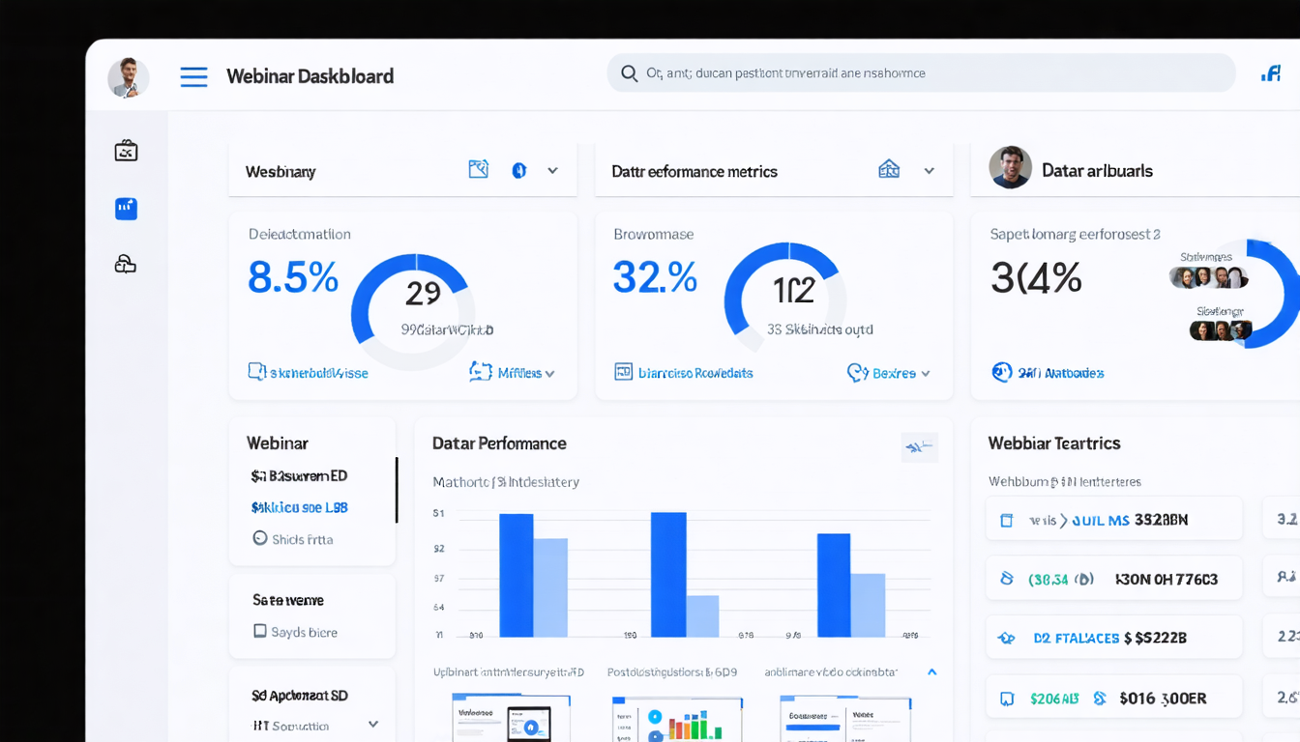The image size is (1300, 742).
Task: Select the Basuvern ED item in the Webinar list
Action: pyautogui.click(x=299, y=475)
